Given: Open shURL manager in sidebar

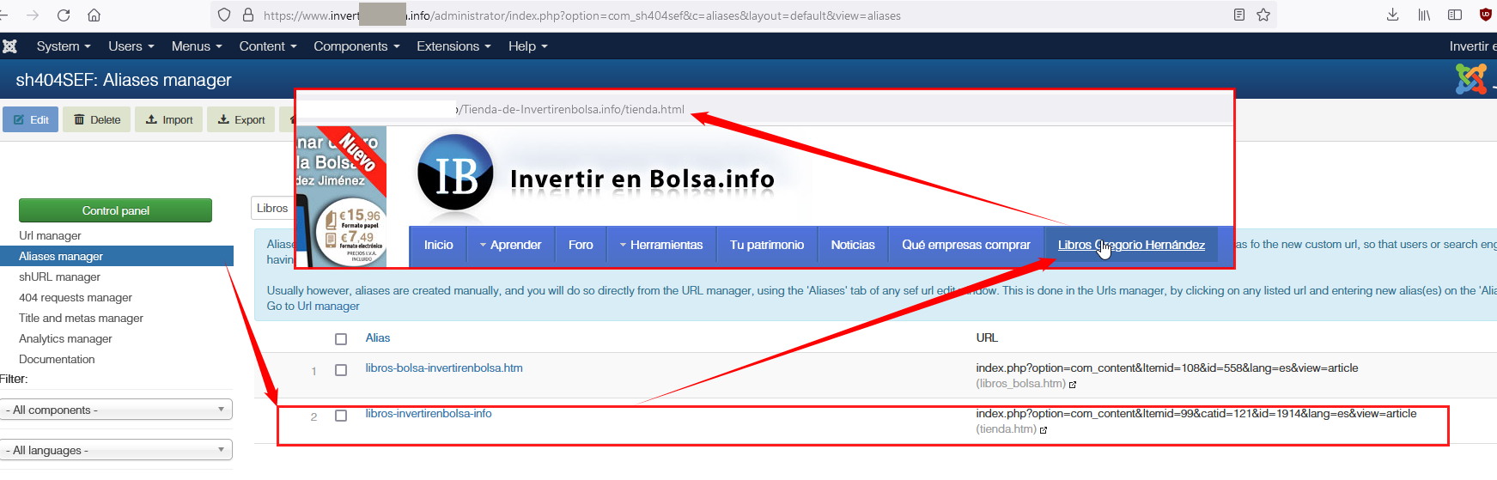Looking at the screenshot, I should pos(59,276).
